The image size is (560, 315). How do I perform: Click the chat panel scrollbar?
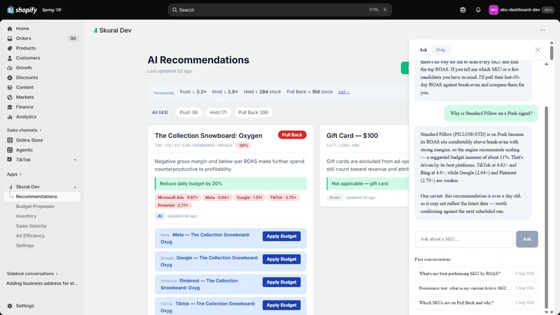[x=546, y=207]
